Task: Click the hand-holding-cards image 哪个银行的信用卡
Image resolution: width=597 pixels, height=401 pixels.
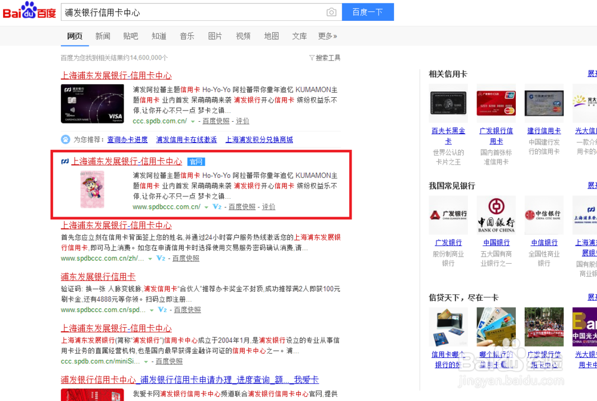Action: point(496,327)
